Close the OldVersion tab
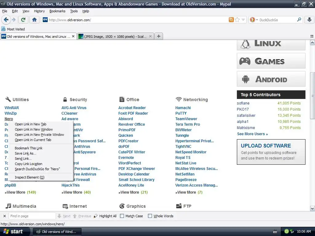The height and width of the screenshot is (236, 315). pos(73,36)
